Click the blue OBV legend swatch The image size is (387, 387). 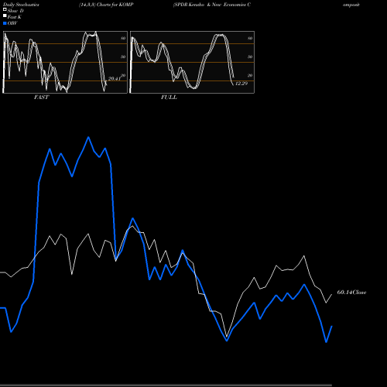[x=5, y=23]
